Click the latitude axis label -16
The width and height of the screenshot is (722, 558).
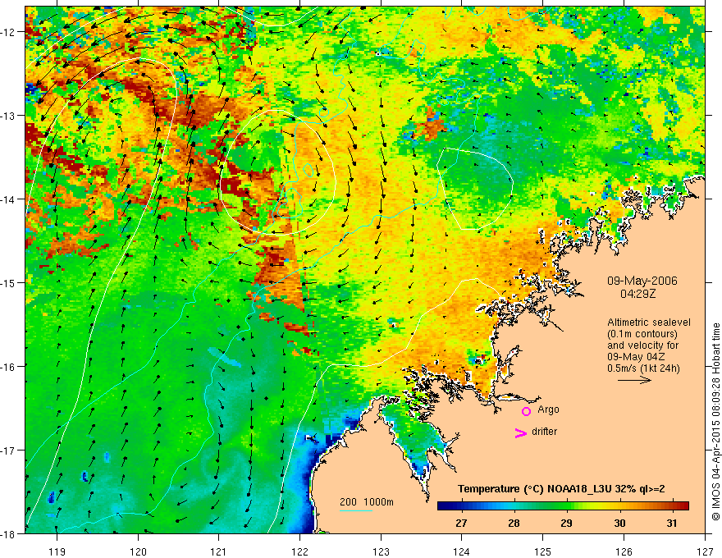pos(8,367)
